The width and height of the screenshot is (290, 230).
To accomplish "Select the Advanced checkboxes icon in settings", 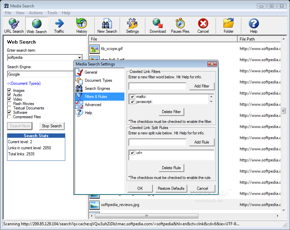I will click(x=79, y=105).
